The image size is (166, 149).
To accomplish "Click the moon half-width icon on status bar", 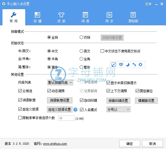I will click(128, 65).
